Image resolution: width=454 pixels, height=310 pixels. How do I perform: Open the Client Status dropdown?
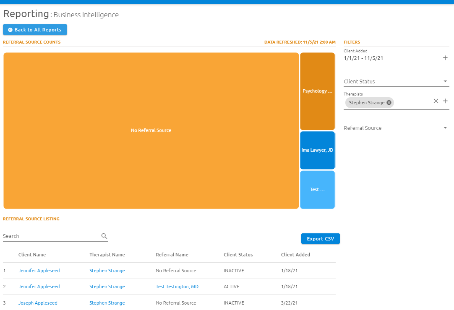click(x=396, y=81)
